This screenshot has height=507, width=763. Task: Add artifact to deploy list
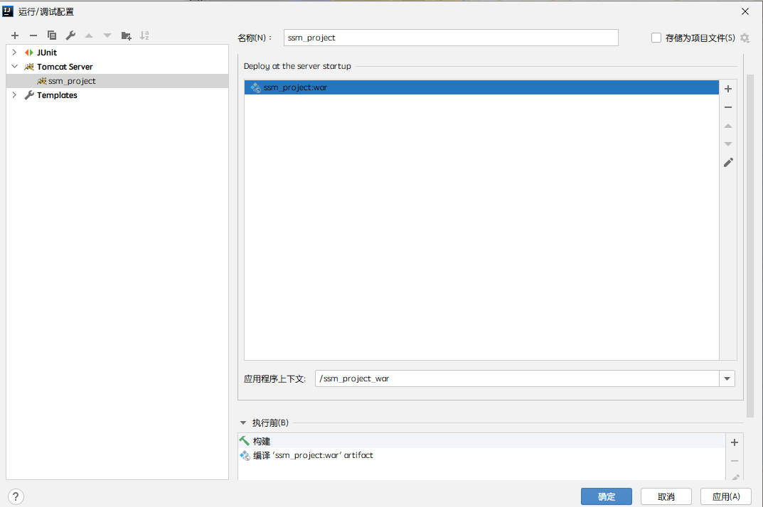[x=728, y=89]
